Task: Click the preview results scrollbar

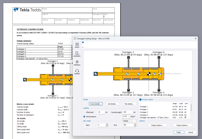Action: point(191,107)
